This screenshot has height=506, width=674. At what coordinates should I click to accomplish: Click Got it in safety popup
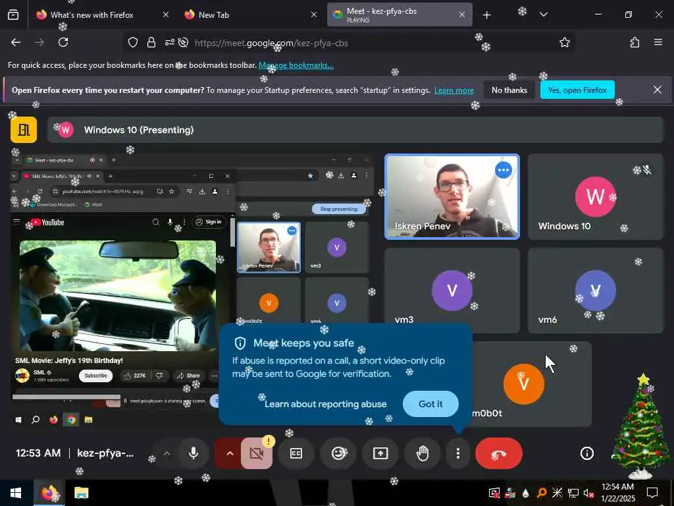point(430,404)
